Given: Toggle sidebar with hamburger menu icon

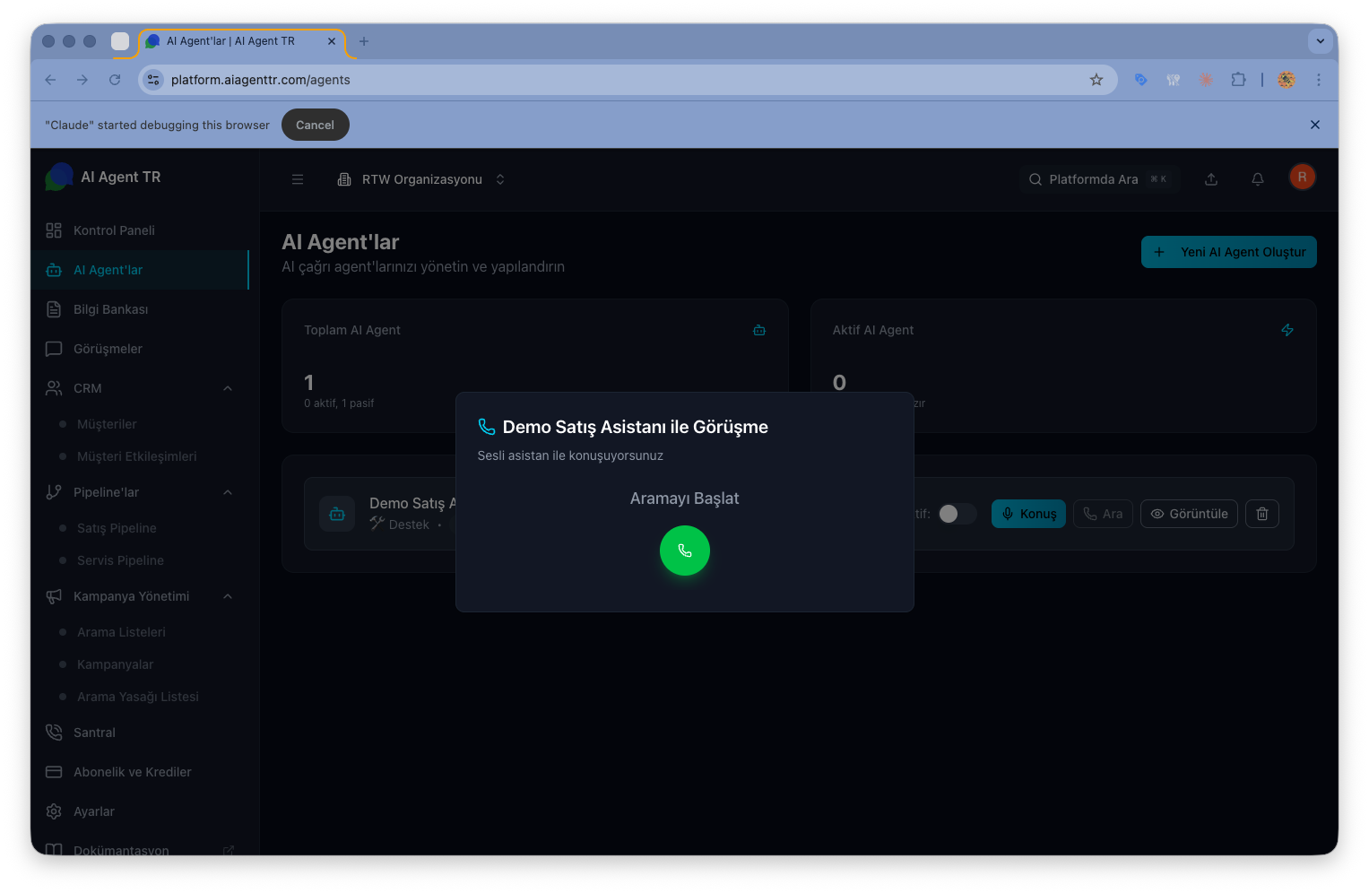Looking at the screenshot, I should (298, 179).
